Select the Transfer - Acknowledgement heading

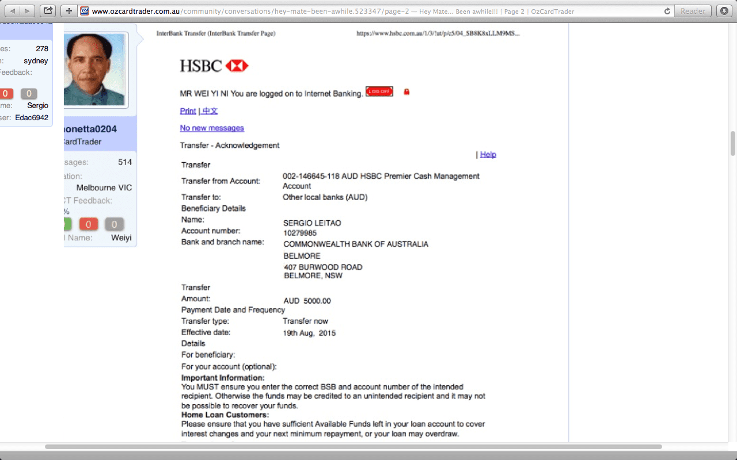(230, 145)
